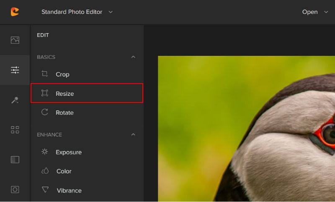Open the magic wand touch-up panel

click(x=15, y=100)
